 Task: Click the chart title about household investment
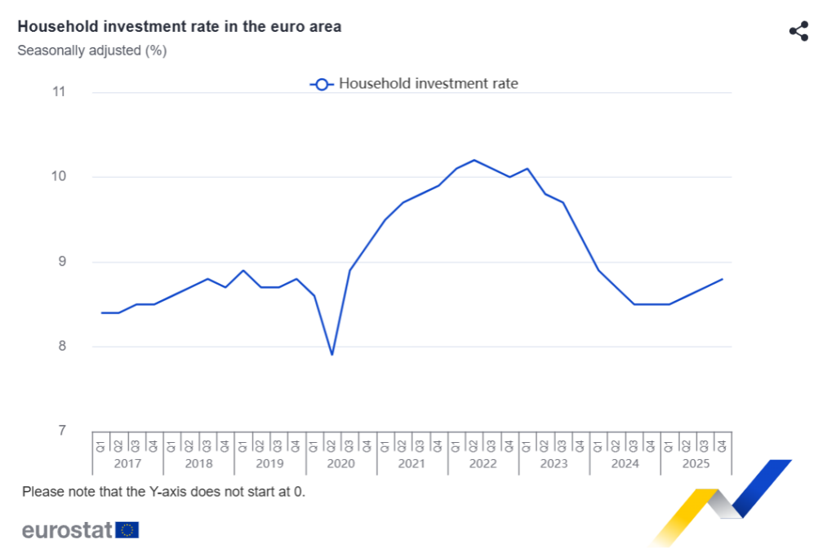(x=180, y=27)
